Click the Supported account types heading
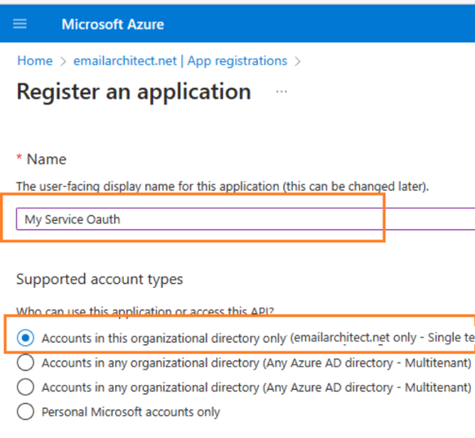The image size is (475, 438). pos(100,279)
